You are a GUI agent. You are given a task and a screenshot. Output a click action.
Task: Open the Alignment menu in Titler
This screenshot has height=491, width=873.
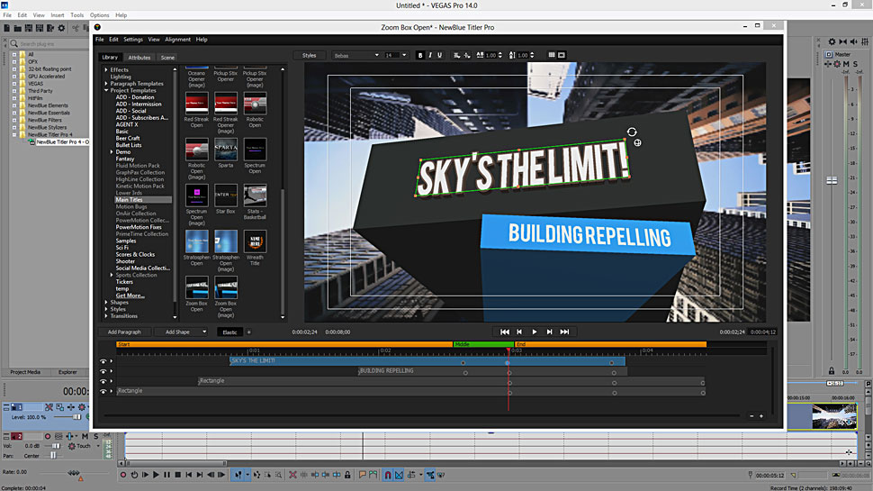177,40
